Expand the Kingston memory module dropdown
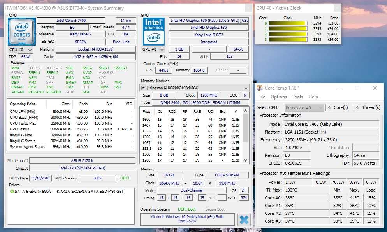The image size is (387, 232). click(194, 88)
